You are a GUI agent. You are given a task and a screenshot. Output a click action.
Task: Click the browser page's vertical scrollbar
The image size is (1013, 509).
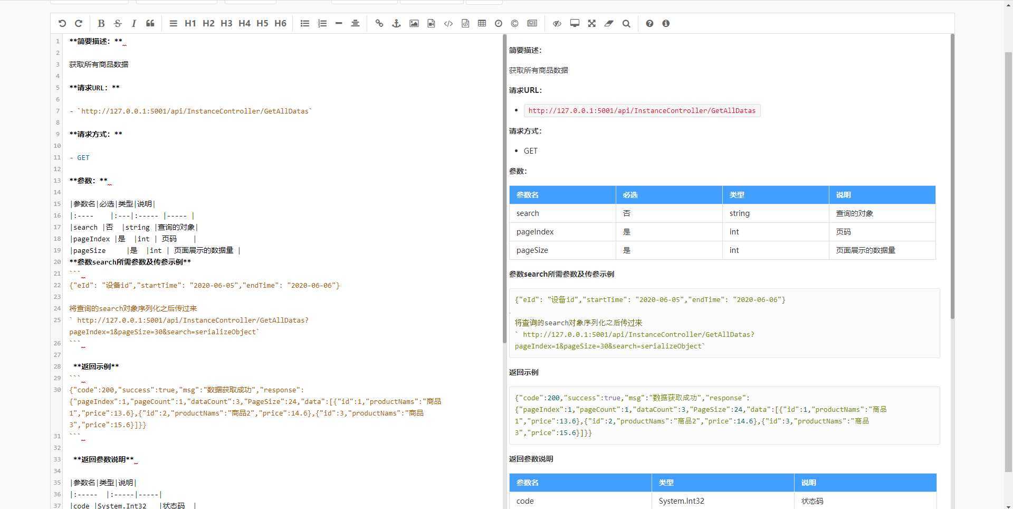1008,261
